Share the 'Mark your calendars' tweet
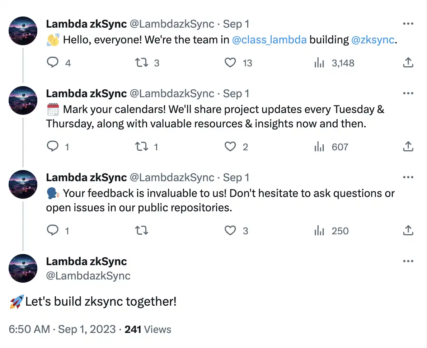Screen dimensions: 427x348 408,147
